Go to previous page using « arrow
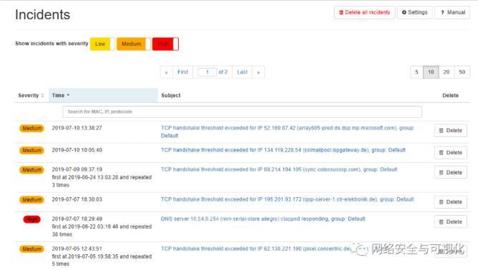 click(x=167, y=72)
